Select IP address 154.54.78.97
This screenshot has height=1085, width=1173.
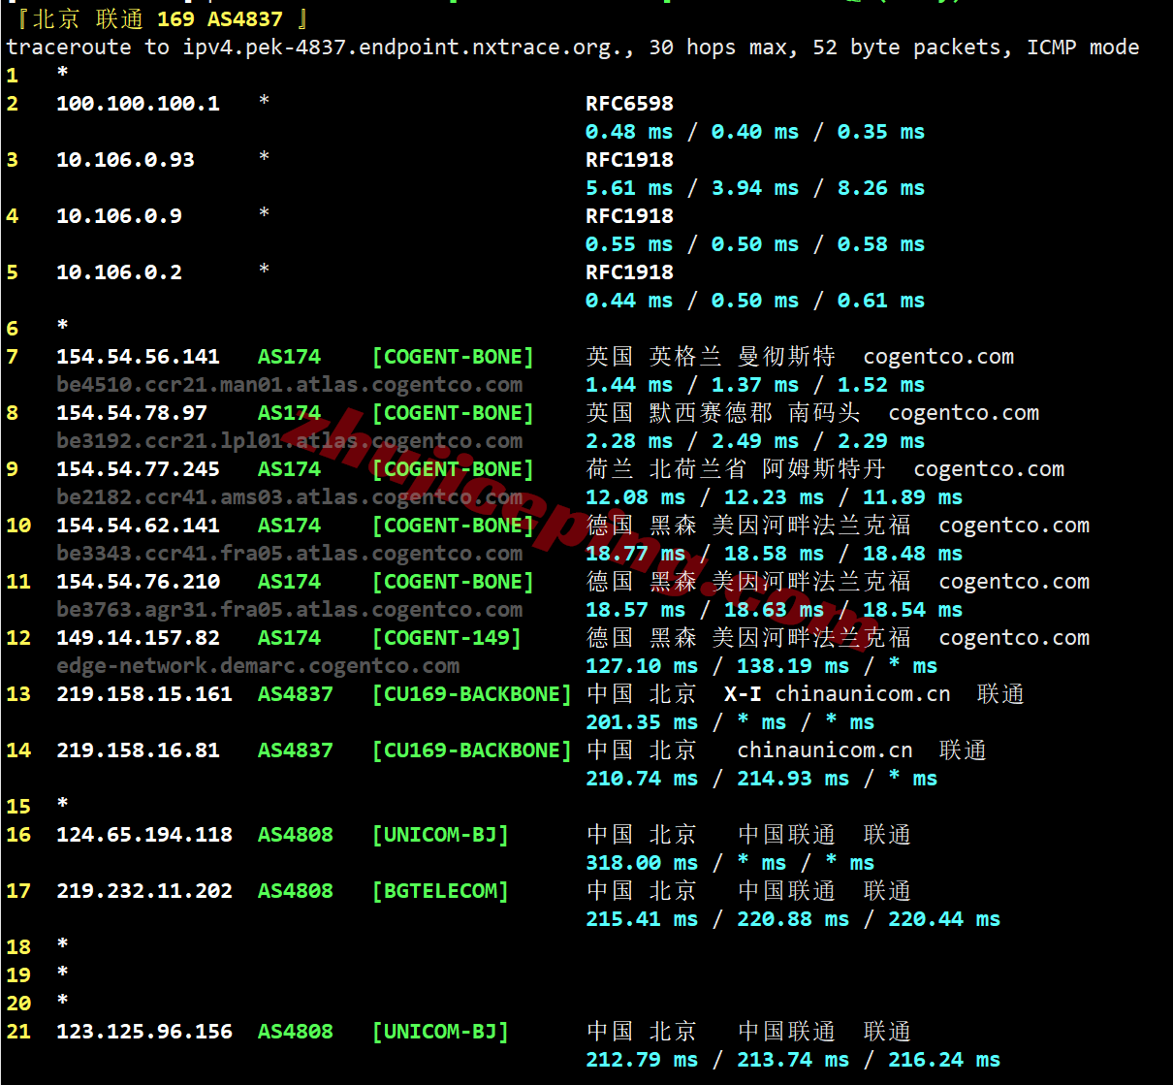coord(132,413)
